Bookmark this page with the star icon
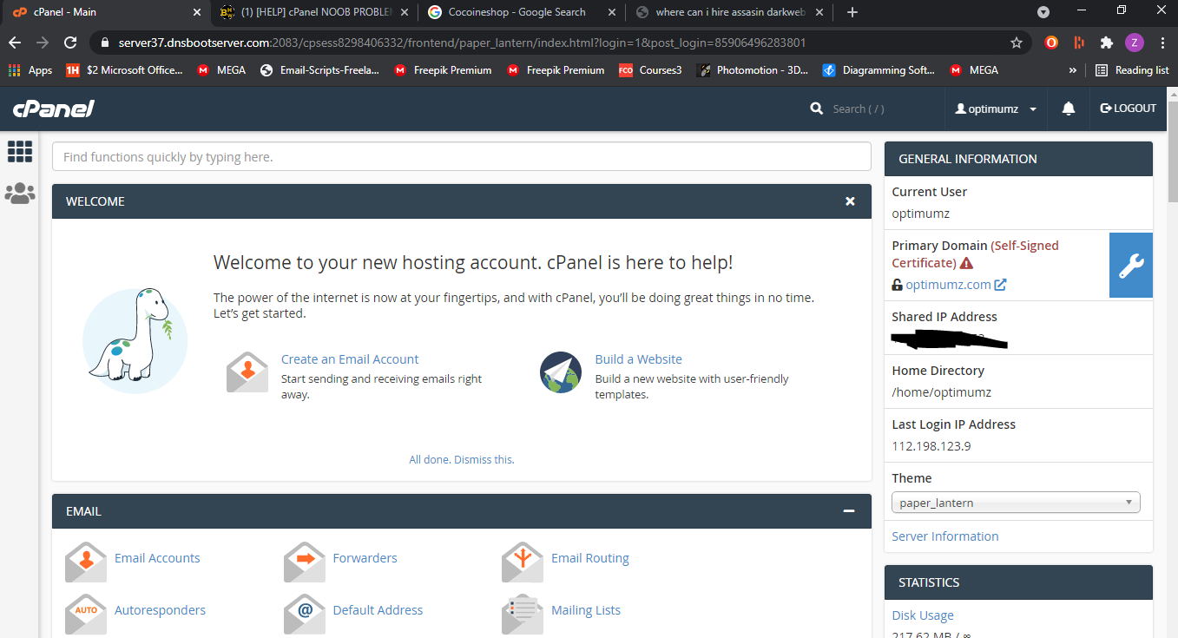The width and height of the screenshot is (1178, 638). [1017, 43]
